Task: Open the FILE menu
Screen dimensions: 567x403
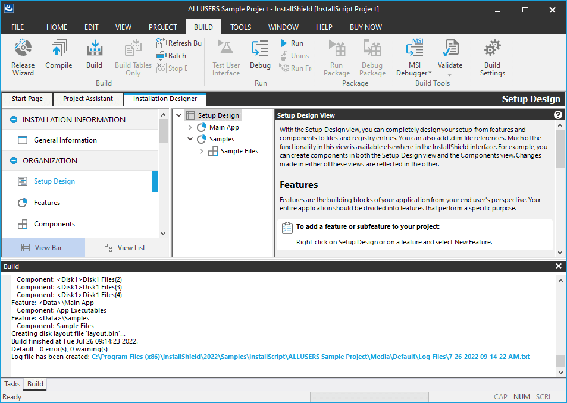Action: click(x=17, y=27)
